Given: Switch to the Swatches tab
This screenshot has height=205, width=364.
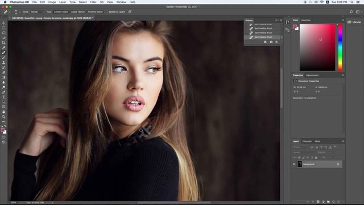Looking at the screenshot, I should [306, 20].
